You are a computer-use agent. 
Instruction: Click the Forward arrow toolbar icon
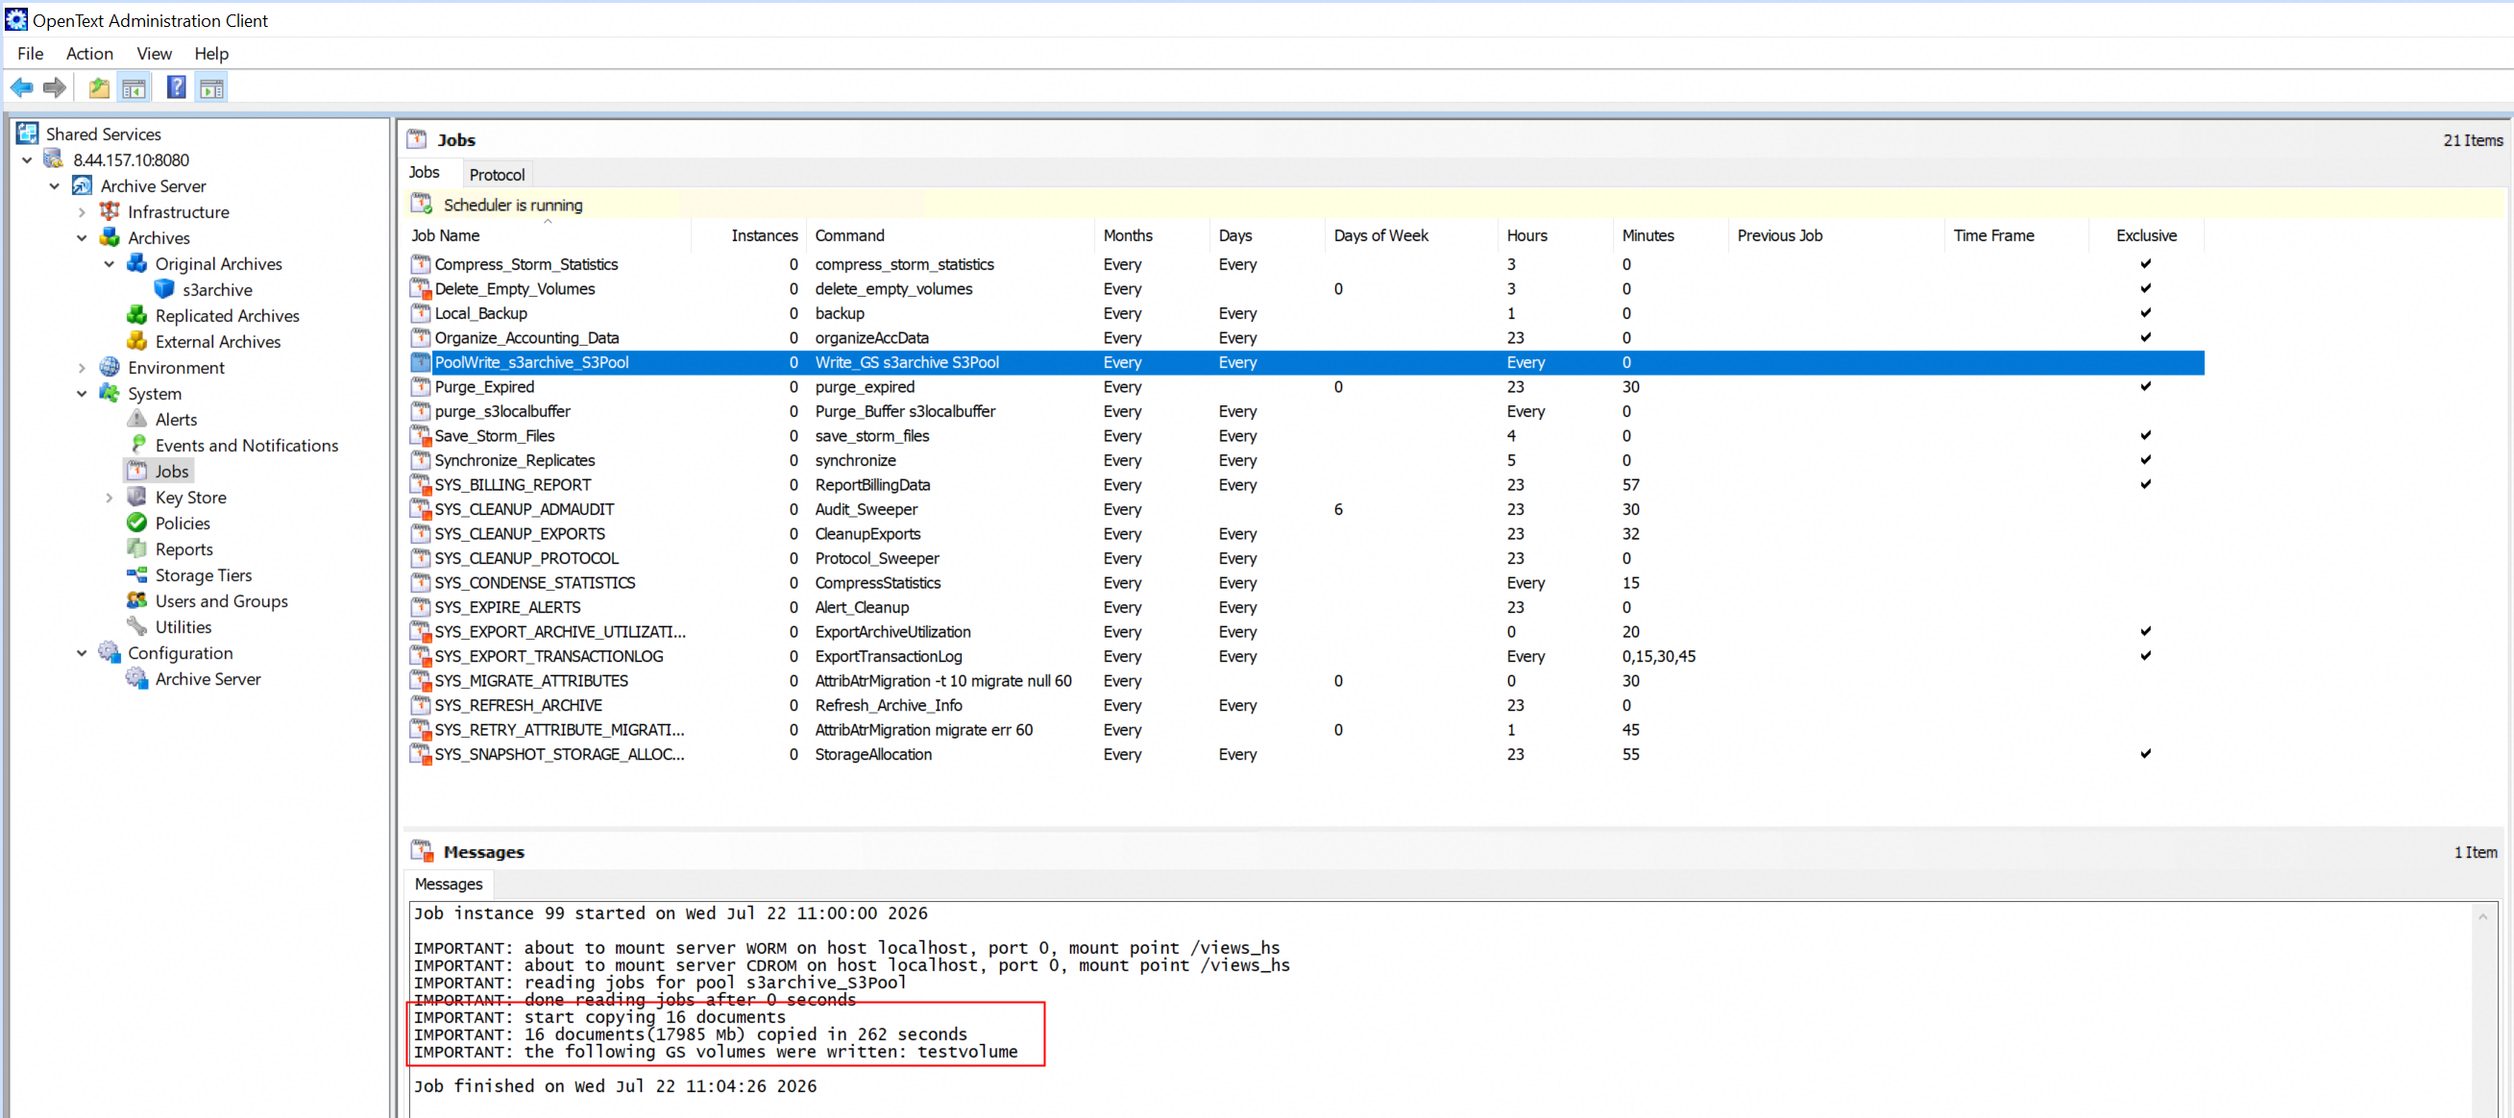point(55,87)
